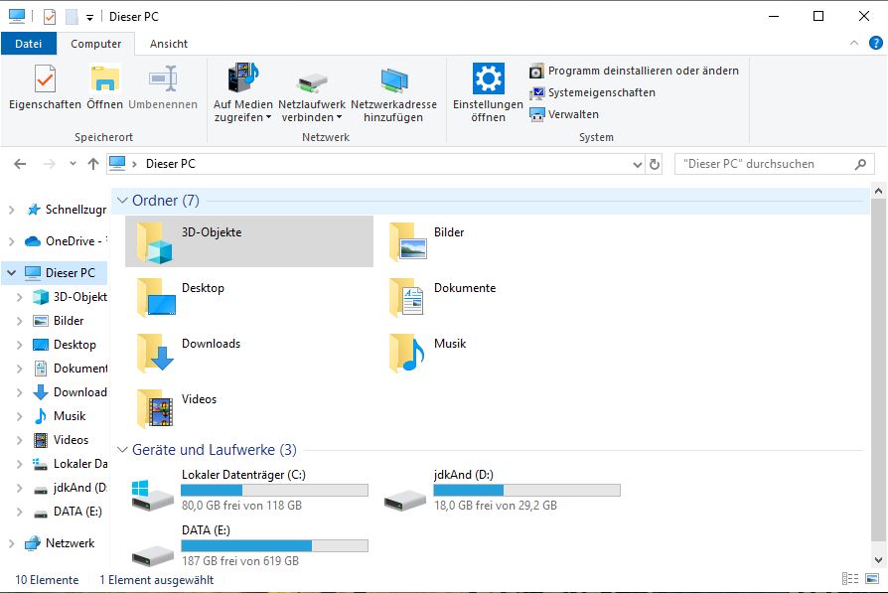Expand Schnellzugriff in navigation pane
Screen dimensions: 888x593
pos(11,210)
